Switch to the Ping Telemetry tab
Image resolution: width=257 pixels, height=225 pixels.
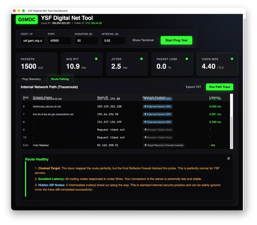click(31, 79)
